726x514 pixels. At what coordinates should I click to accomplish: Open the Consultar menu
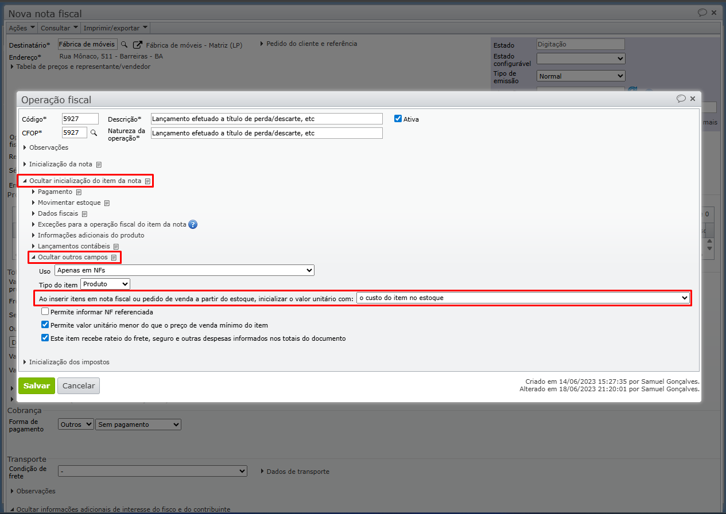(x=59, y=28)
